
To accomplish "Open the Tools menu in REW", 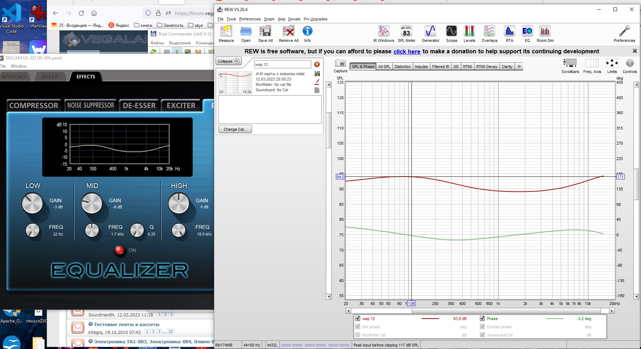I will click(231, 19).
